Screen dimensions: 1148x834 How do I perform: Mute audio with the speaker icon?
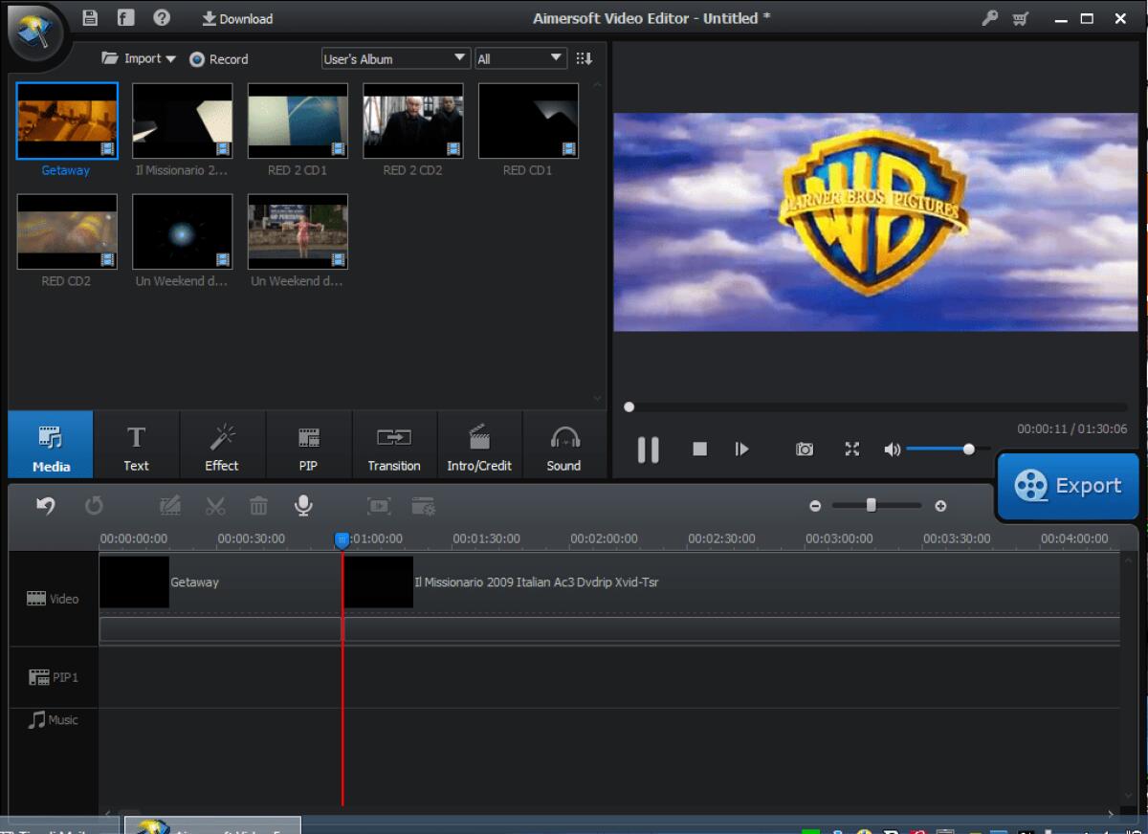(894, 449)
